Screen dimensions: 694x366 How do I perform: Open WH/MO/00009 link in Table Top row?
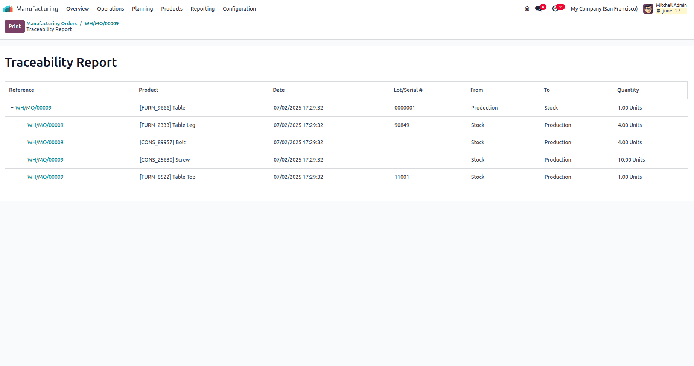coord(46,177)
